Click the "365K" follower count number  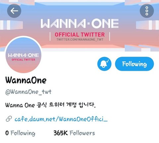pos(61,133)
